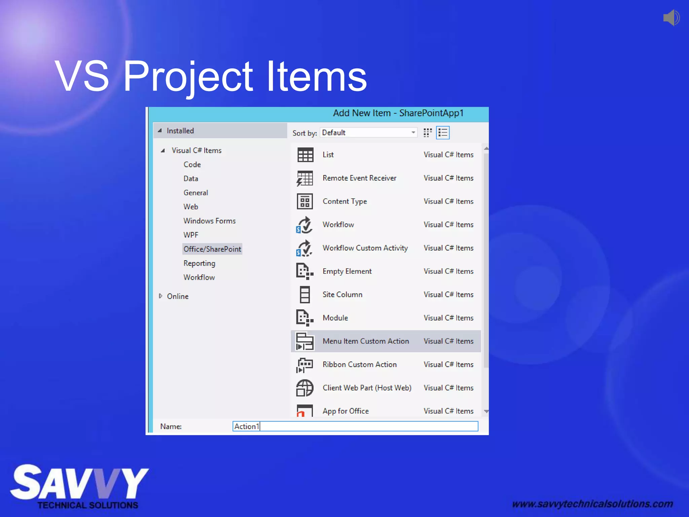The height and width of the screenshot is (517, 689).
Task: Select the Office/SharePoint category
Action: (x=212, y=249)
